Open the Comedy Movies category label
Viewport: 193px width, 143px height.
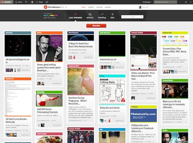pyautogui.click(x=175, y=80)
